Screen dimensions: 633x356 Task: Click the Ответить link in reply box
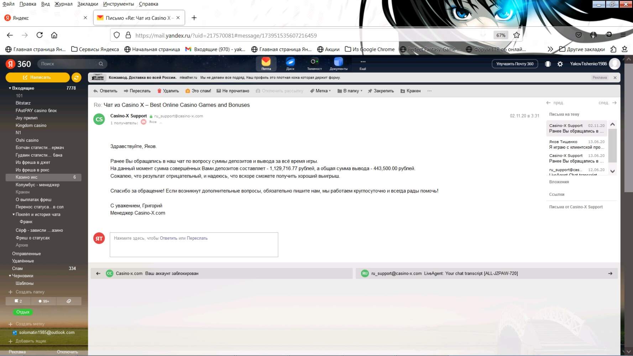pos(168,238)
